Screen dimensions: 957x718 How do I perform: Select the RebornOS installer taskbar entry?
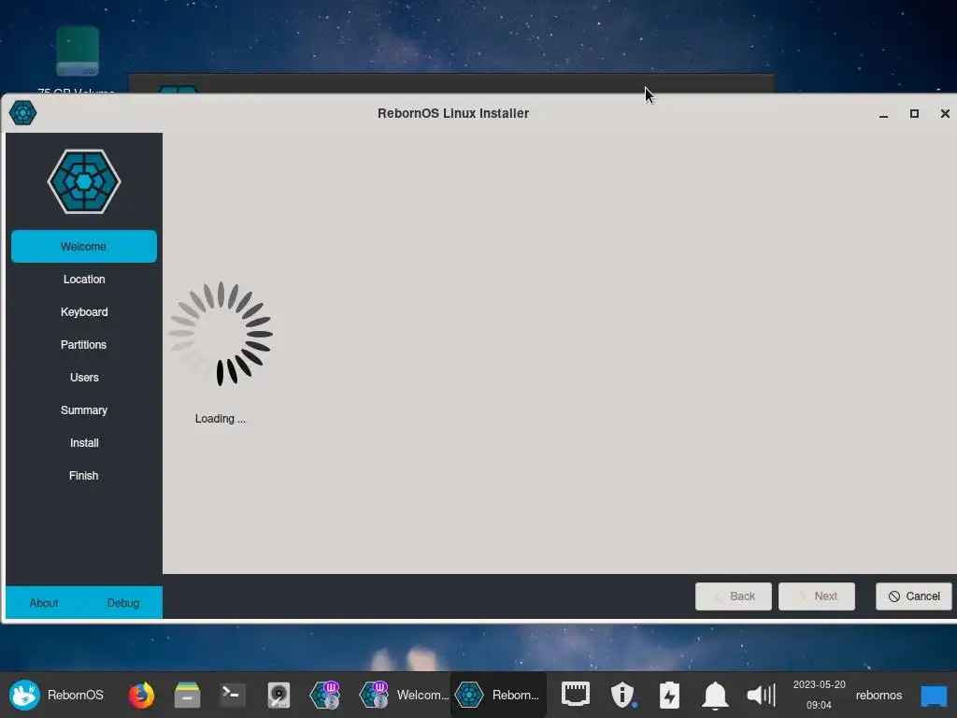(x=498, y=695)
